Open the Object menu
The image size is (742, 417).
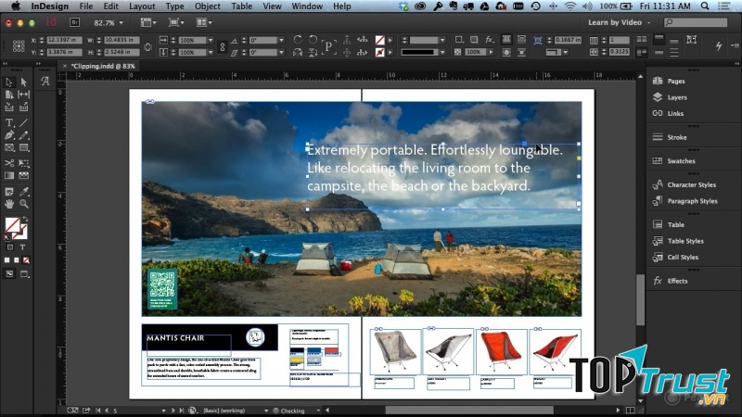[x=207, y=6]
